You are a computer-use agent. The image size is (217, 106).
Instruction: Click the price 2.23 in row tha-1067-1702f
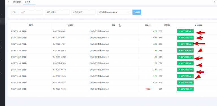pos(155,44)
